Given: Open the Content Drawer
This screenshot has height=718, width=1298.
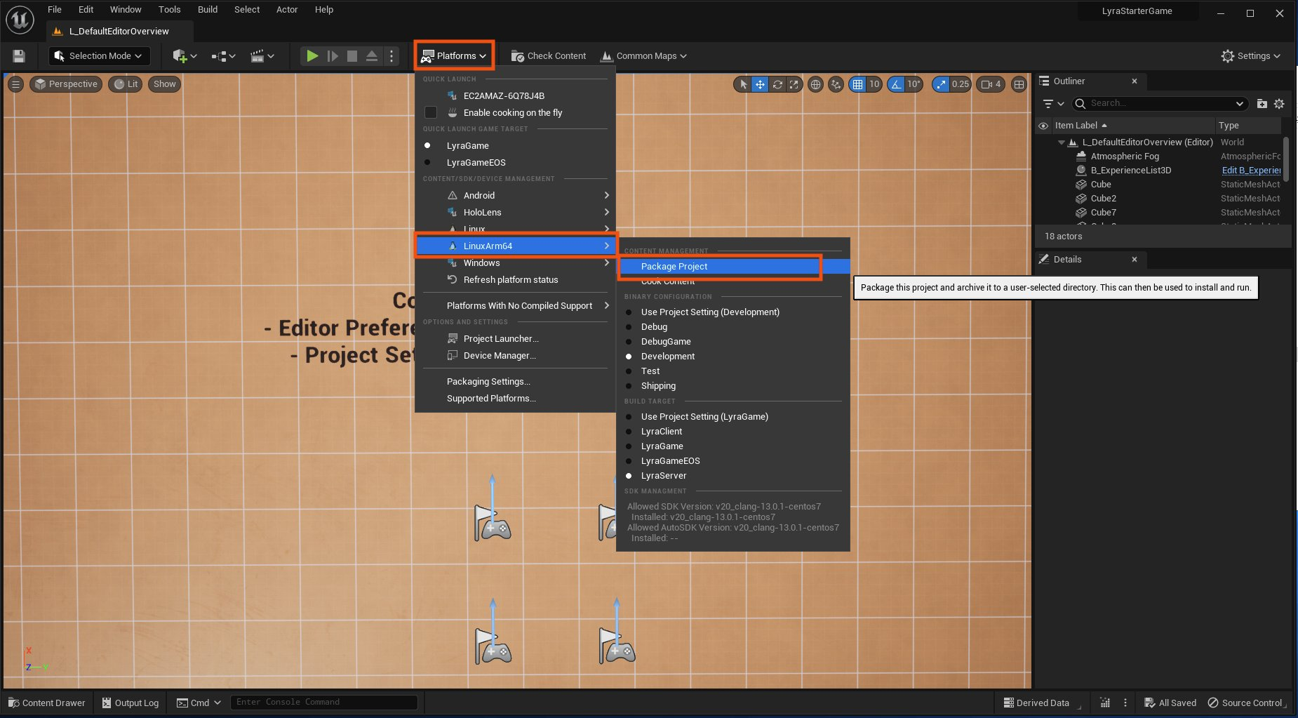Looking at the screenshot, I should coord(46,703).
